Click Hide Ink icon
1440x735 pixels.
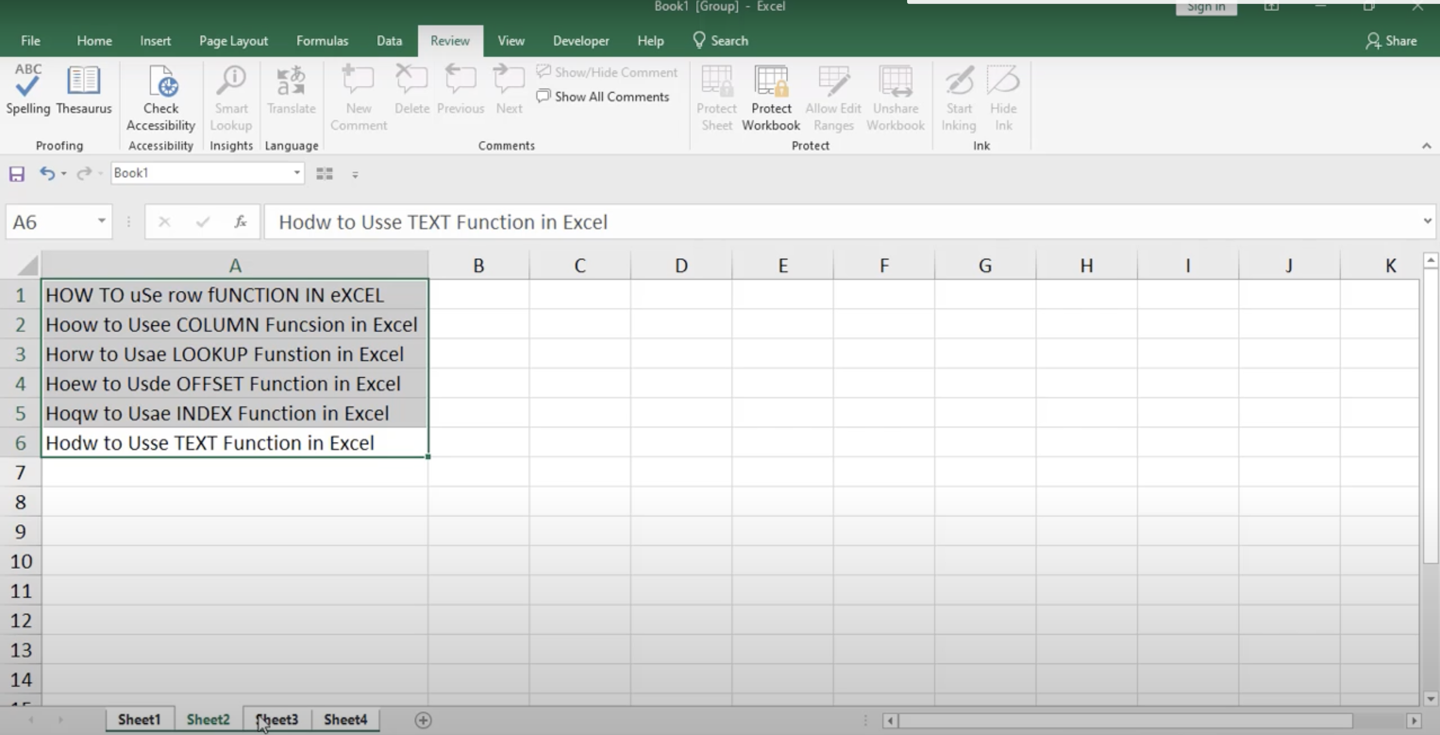point(1004,98)
